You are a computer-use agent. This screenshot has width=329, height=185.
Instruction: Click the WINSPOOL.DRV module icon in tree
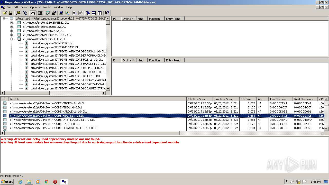pyautogui.click(x=19, y=35)
